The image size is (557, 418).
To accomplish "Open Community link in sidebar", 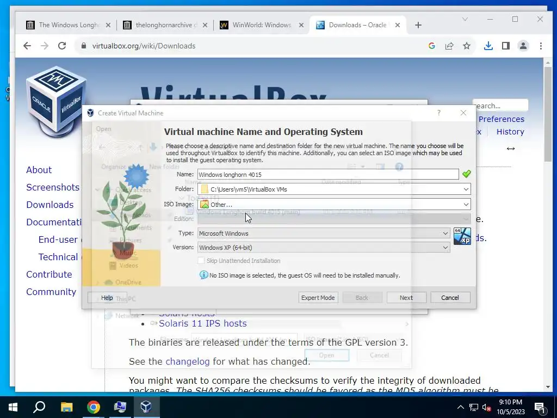I will tap(51, 292).
